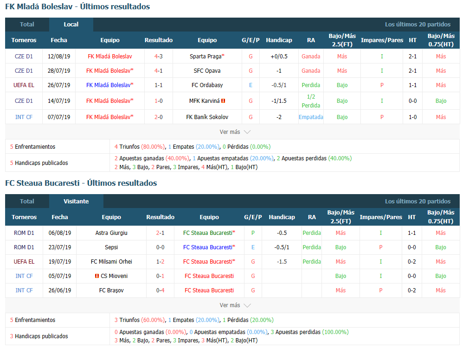Click CZE D1 tournament on 12/08/19 row
Image resolution: width=469 pixels, height=347 pixels.
tap(24, 56)
